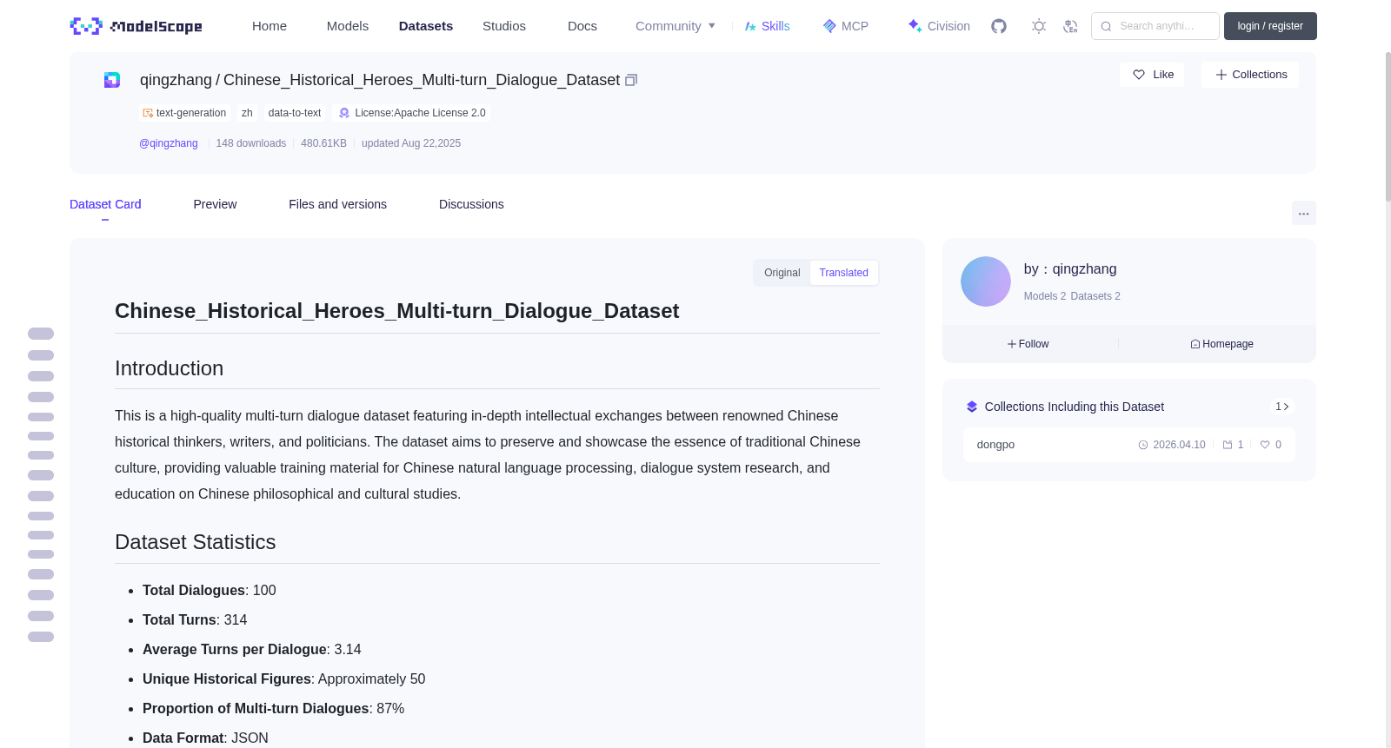Open the ModelScope logo homepage
This screenshot has width=1391, height=748.
[x=136, y=26]
